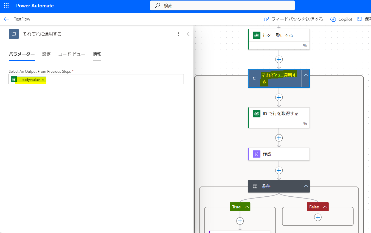Add step above the 条件 action
The width and height of the screenshot is (371, 233).
[279, 170]
